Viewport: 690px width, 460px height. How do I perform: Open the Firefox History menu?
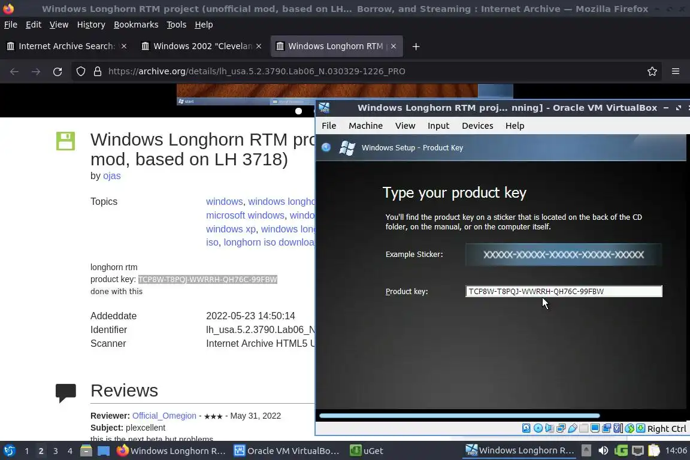coord(91,25)
